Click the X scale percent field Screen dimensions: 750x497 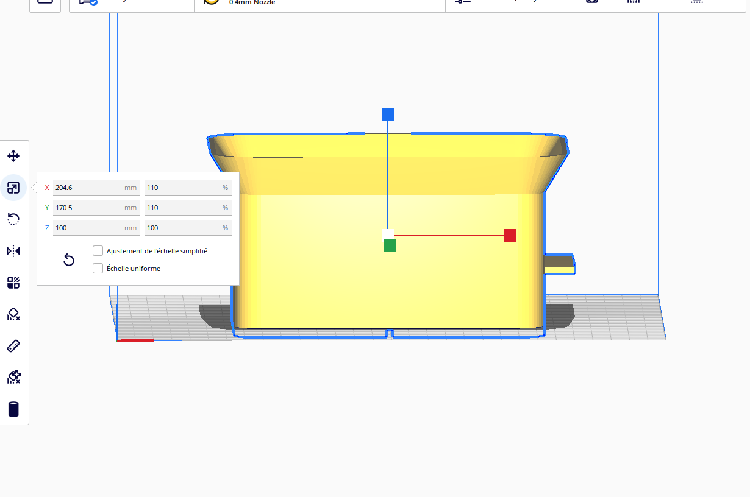[x=188, y=188]
